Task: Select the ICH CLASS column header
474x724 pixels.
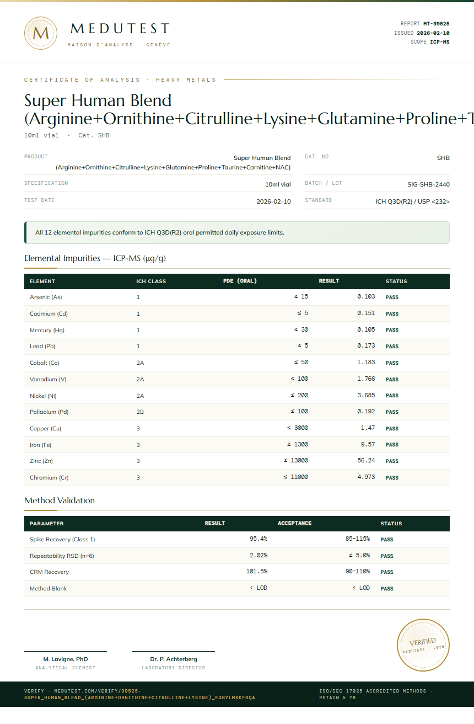Action: [151, 281]
